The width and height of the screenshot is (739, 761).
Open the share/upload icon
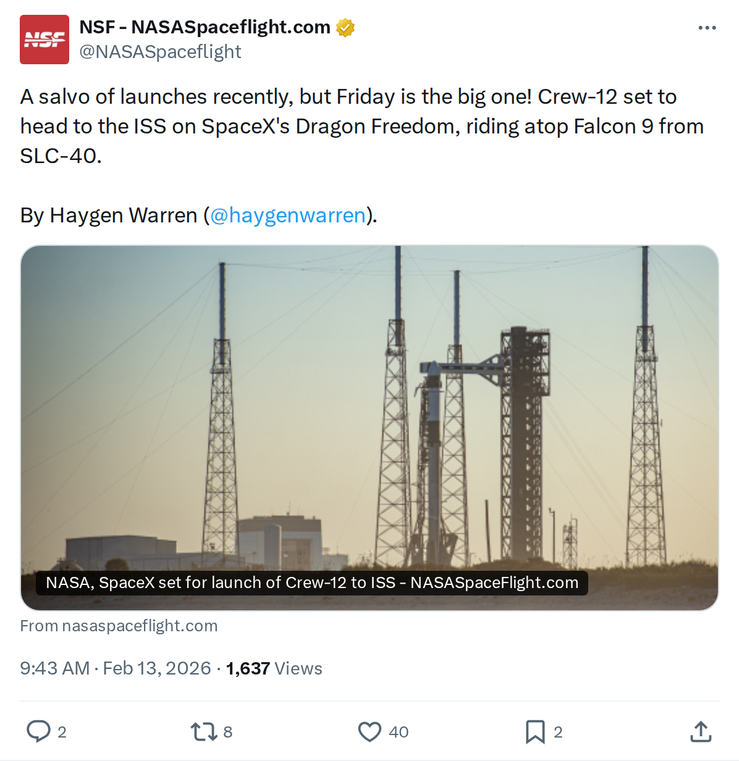[701, 731]
